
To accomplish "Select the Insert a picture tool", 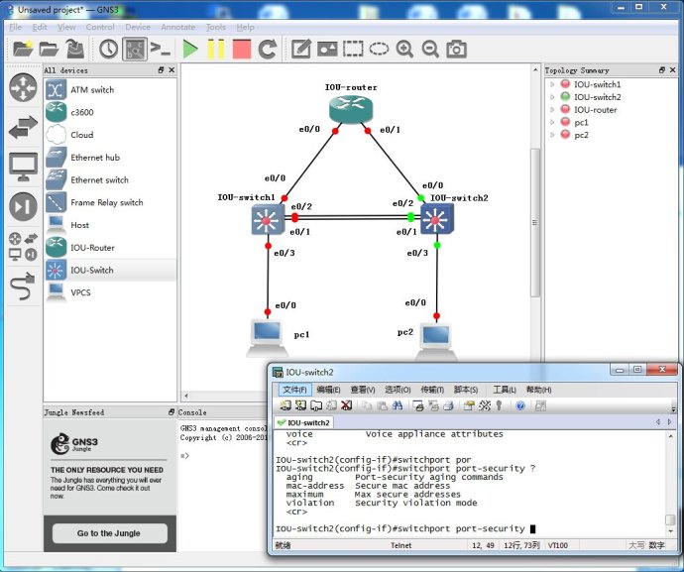I will pyautogui.click(x=327, y=49).
